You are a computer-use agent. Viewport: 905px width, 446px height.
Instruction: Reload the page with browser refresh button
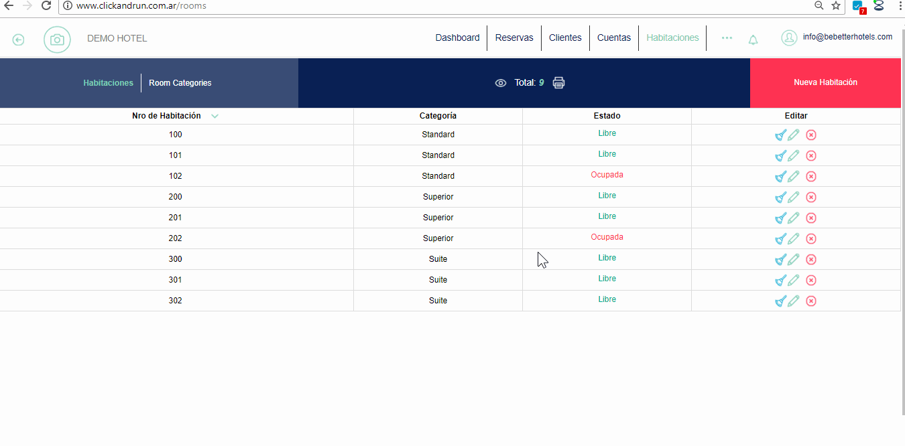point(46,5)
